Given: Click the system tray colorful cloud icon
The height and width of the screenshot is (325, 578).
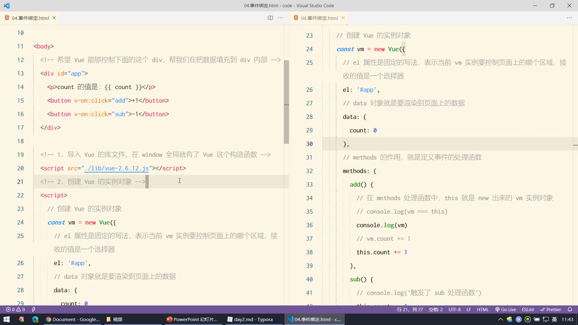Looking at the screenshot, I should [x=509, y=319].
